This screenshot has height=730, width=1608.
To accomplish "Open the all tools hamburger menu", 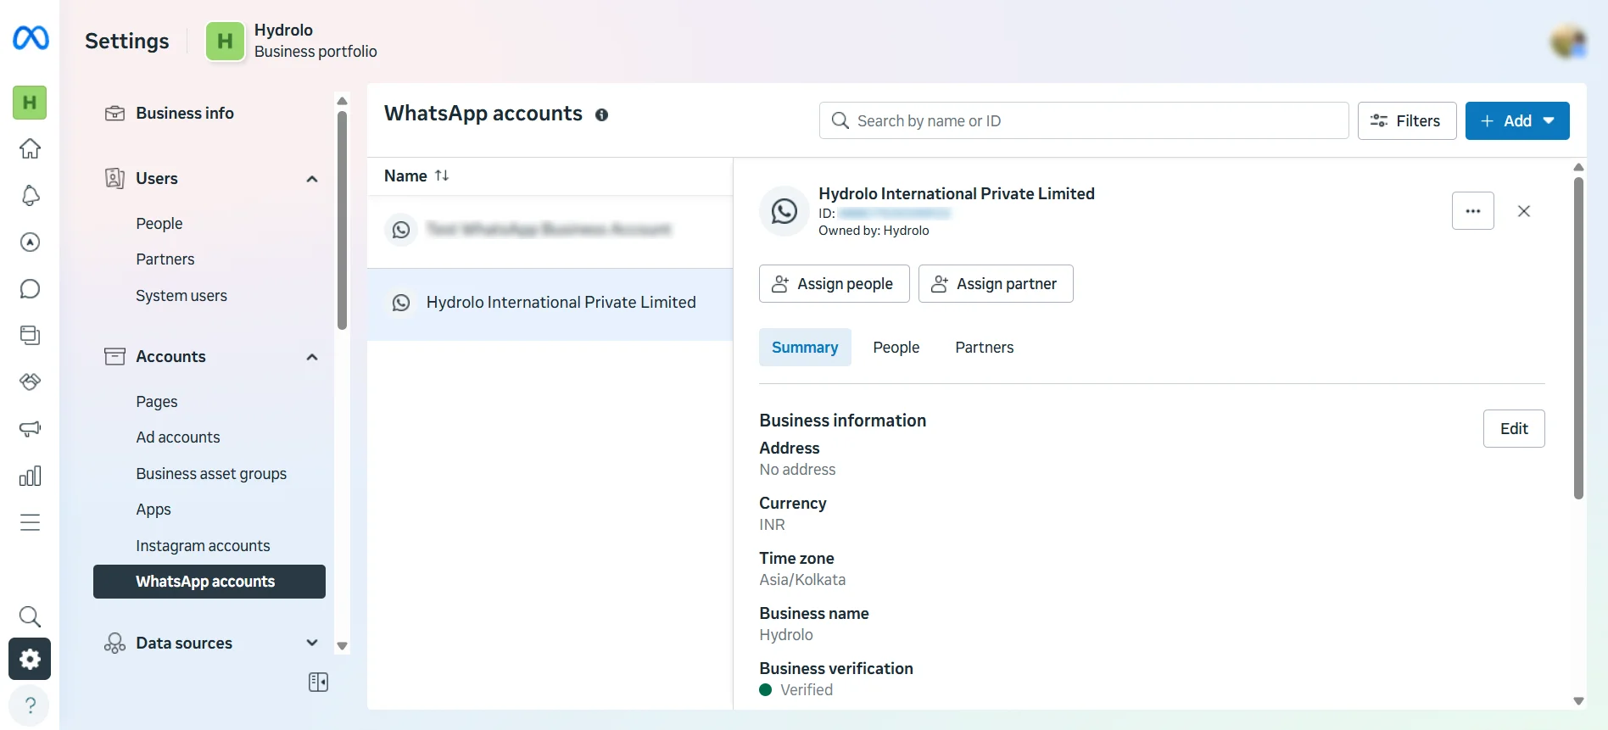I will point(31,522).
